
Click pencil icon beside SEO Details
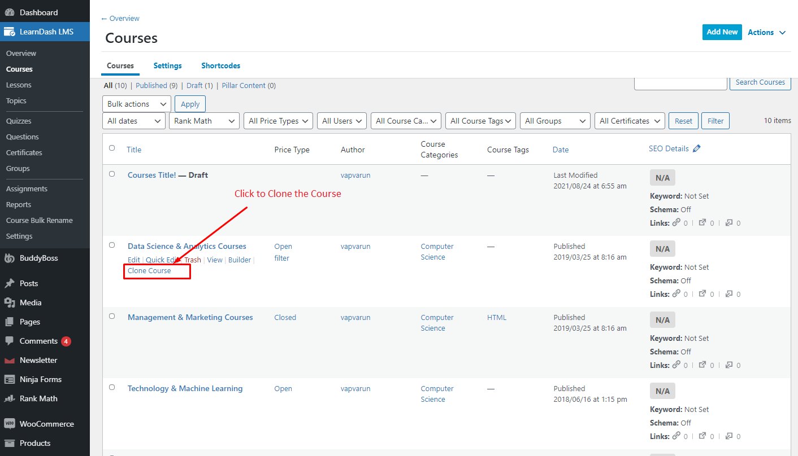coord(696,149)
